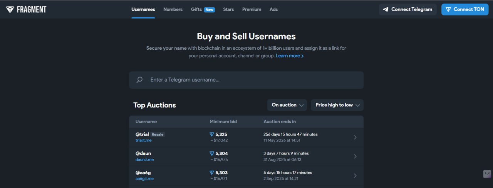This screenshot has width=493, height=188.
Task: Click the search magnifier icon
Action: (139, 80)
